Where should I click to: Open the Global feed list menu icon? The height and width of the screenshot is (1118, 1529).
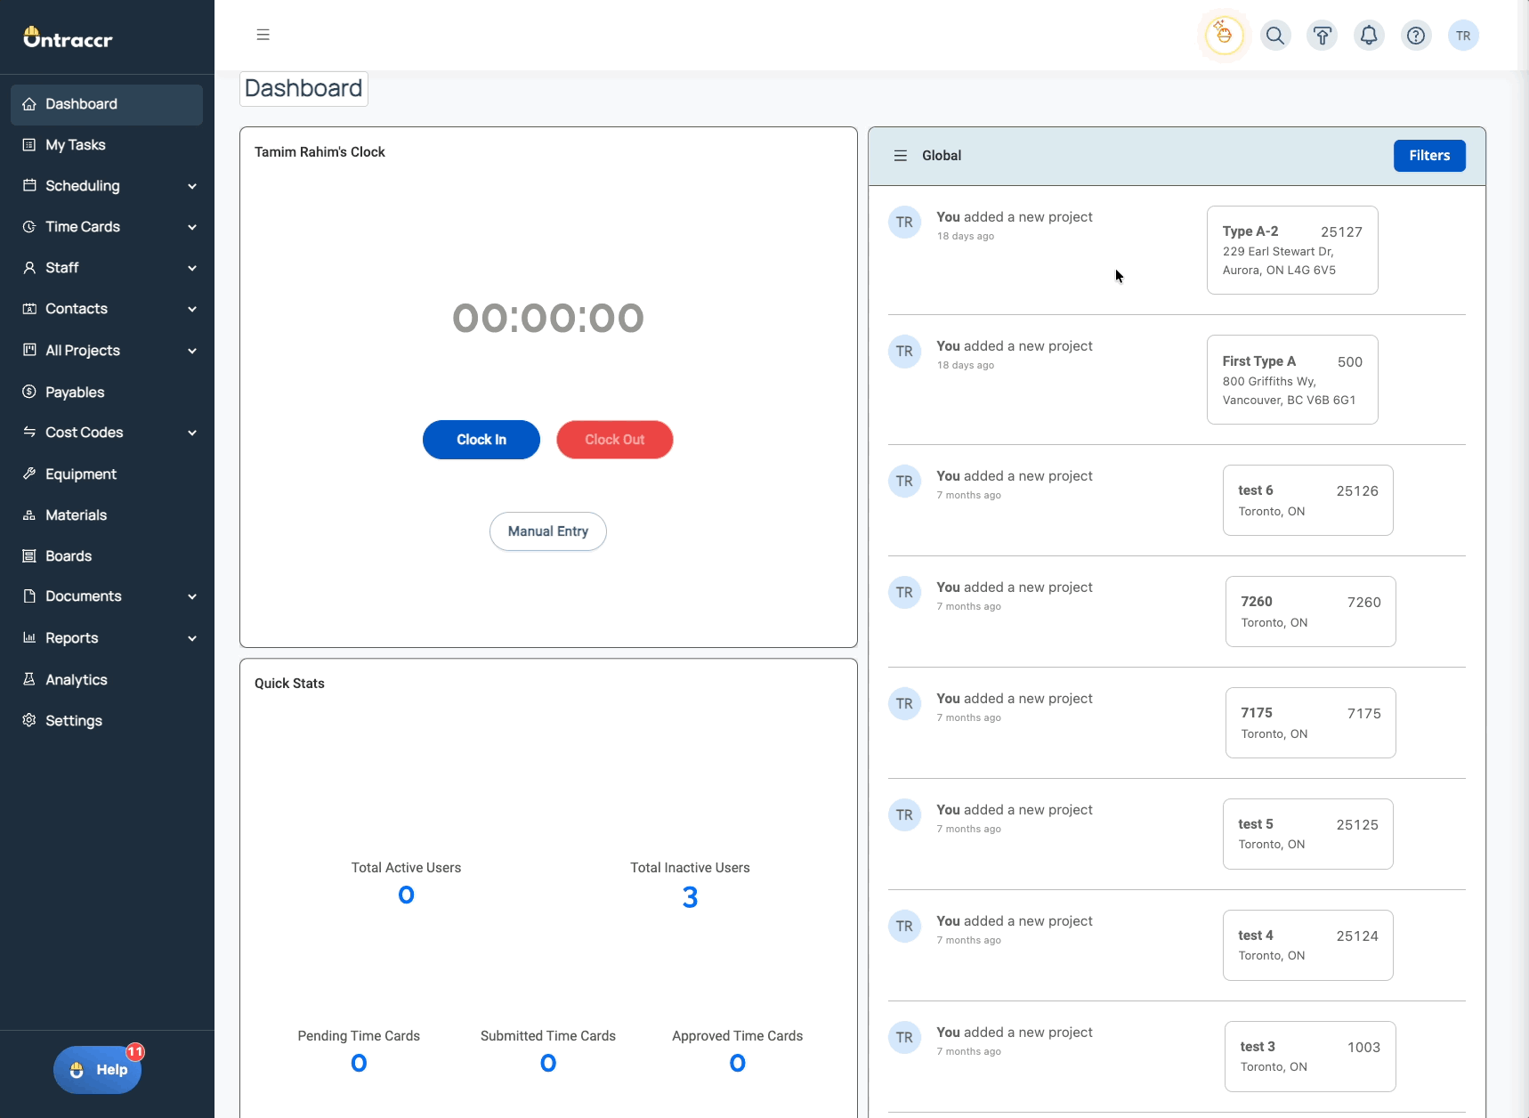pos(901,156)
